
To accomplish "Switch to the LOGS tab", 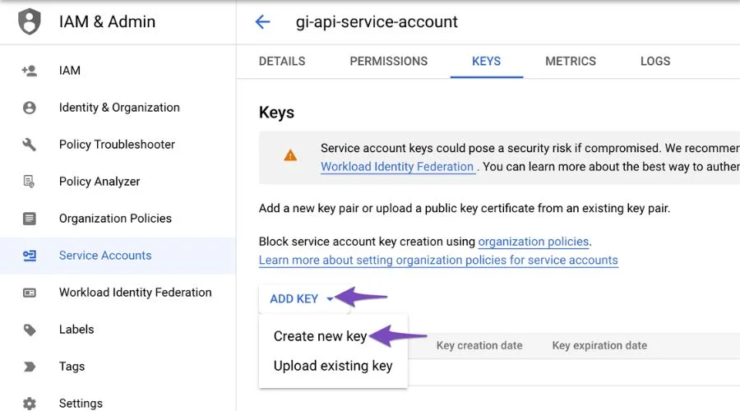I will pos(655,62).
